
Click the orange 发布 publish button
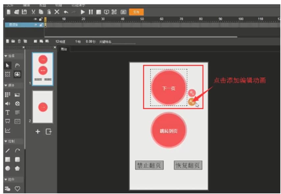136,12
